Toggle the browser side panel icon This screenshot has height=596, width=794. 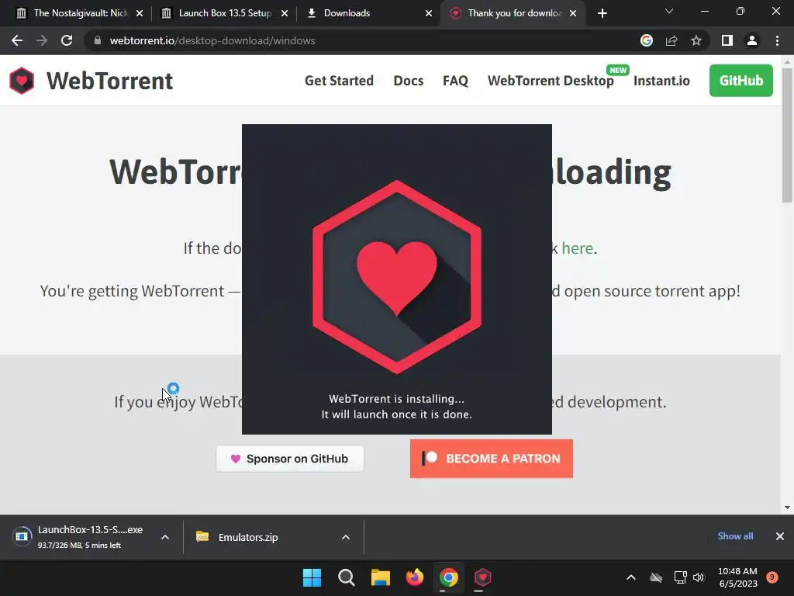click(727, 40)
